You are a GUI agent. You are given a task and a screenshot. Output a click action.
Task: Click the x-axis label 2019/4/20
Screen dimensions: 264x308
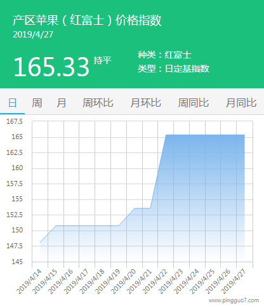pyautogui.click(x=124, y=281)
